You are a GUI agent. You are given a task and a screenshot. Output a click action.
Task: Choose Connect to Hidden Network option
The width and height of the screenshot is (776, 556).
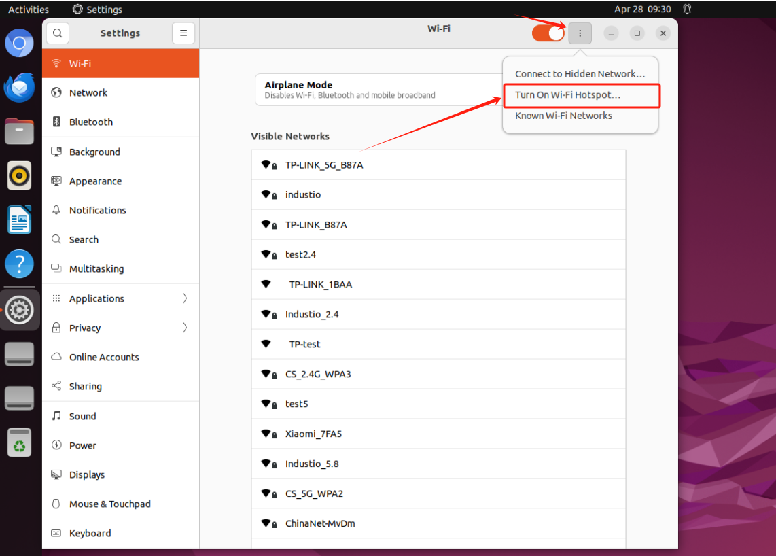[580, 74]
